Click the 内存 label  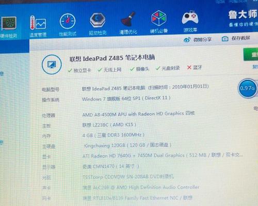(x=46, y=136)
